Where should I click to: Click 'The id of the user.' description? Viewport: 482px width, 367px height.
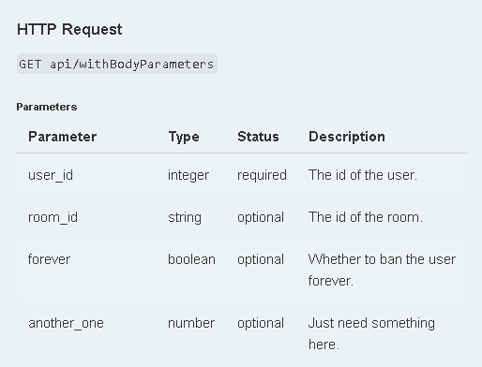pyautogui.click(x=363, y=175)
